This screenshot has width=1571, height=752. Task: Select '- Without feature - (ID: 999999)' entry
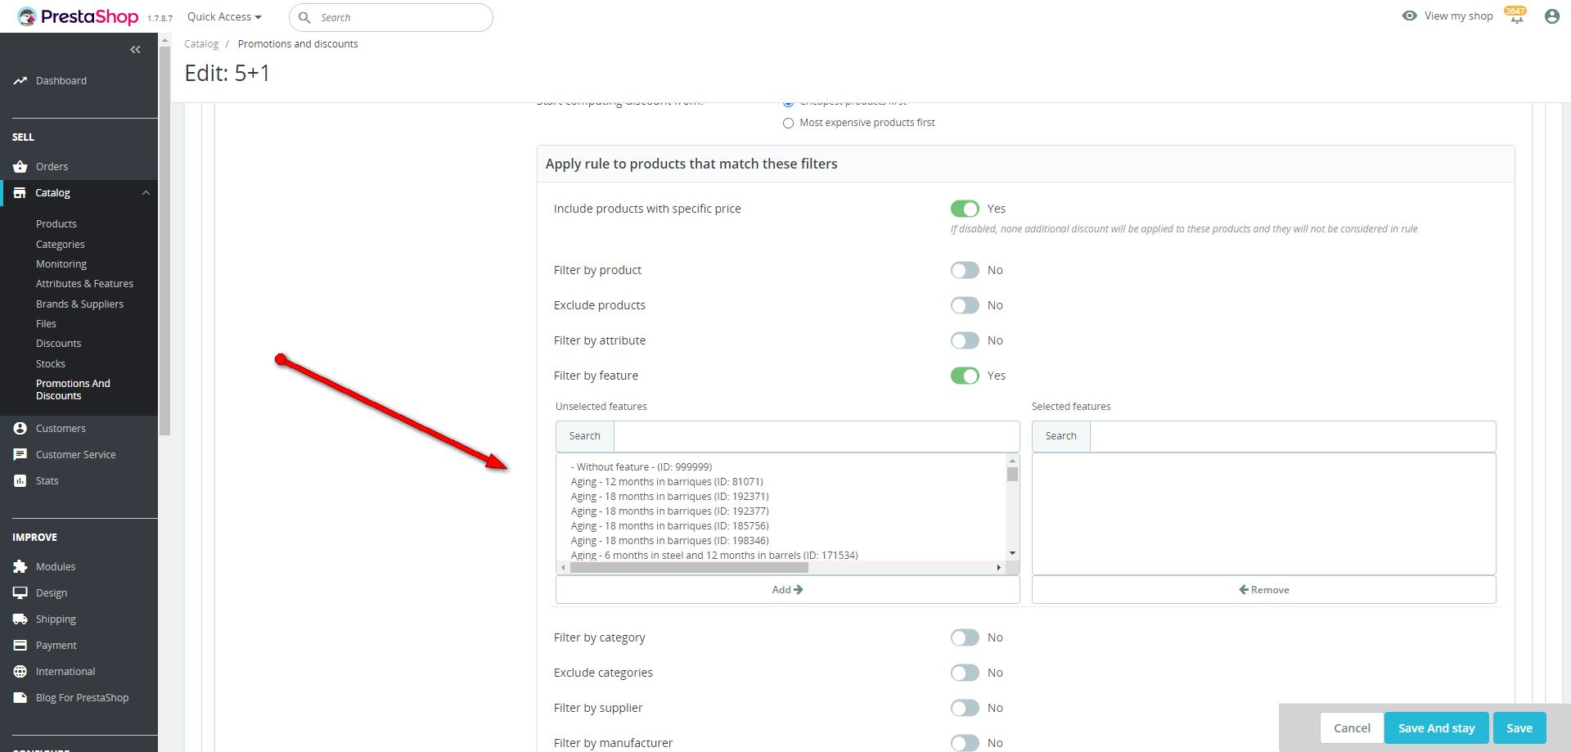(641, 467)
